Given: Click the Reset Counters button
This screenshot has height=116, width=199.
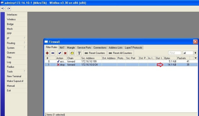Looking at the screenshot, I should point(95,53).
